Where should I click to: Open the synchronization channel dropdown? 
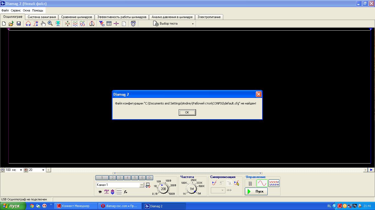[218, 190]
